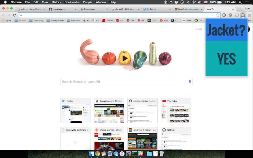Click the AngularJS shield extension icon
253x158 pixels.
click(x=230, y=15)
